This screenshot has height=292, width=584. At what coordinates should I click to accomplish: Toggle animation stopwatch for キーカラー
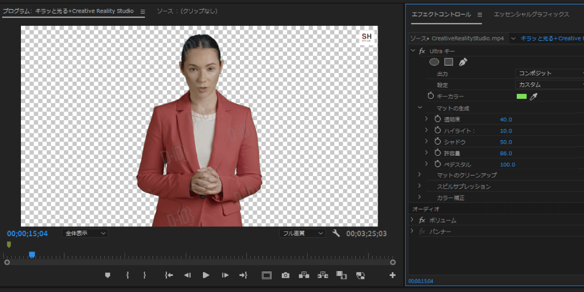point(431,96)
